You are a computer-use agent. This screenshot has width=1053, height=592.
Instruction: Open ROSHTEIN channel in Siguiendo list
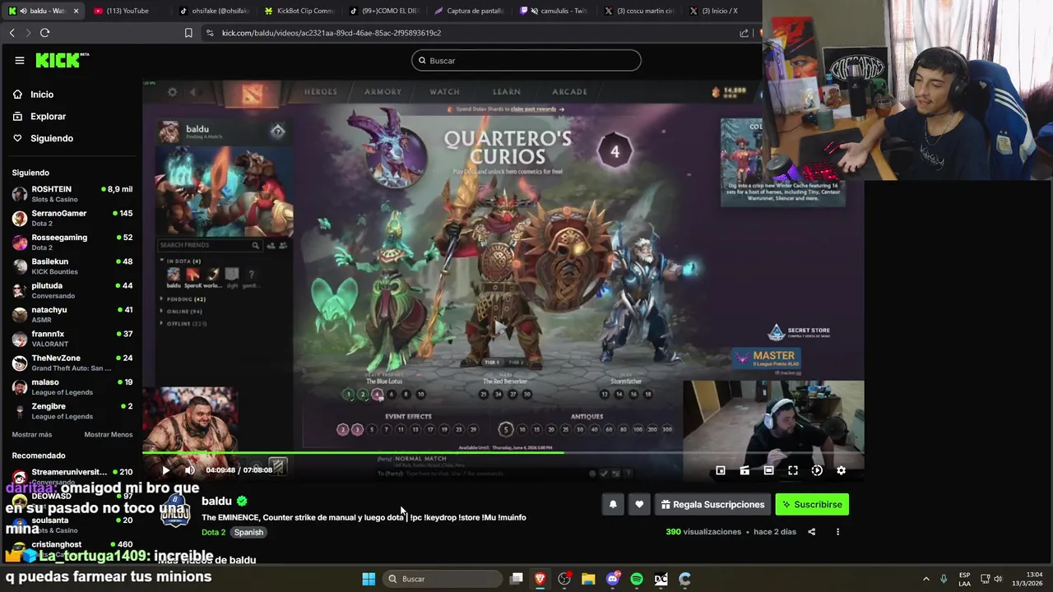72,194
